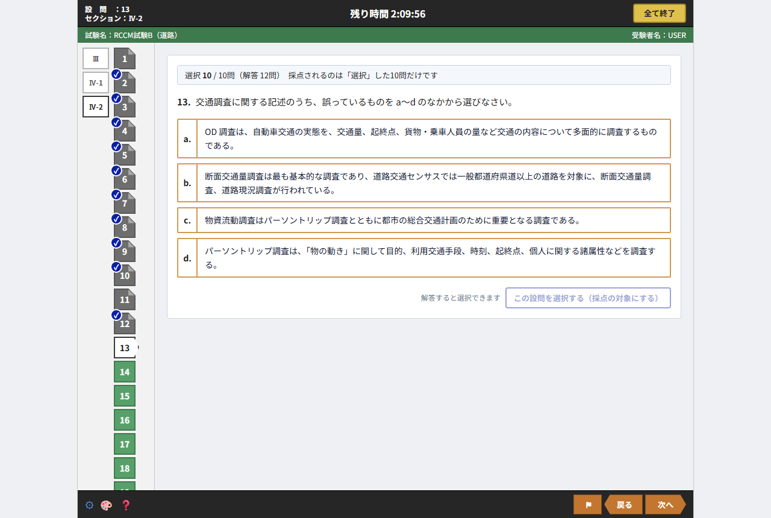Go to question 6 page icon
Viewport: 771px width, 518px height.
pos(125,179)
